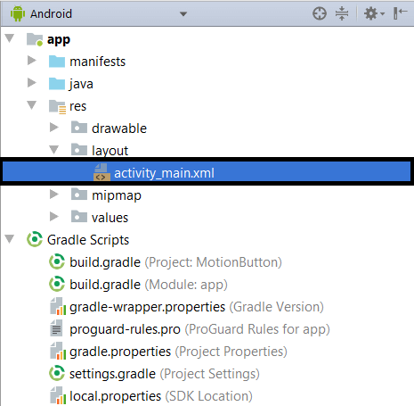
Task: Open the gear settings menu icon
Action: [374, 13]
